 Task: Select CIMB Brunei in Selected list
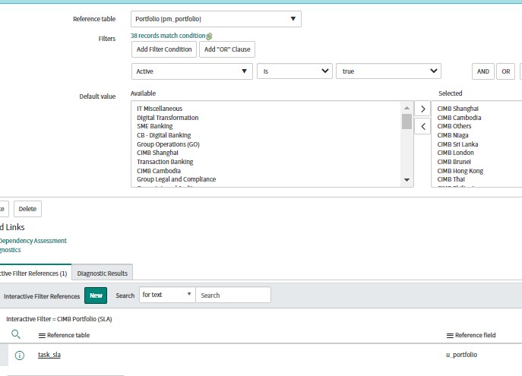[x=454, y=162]
